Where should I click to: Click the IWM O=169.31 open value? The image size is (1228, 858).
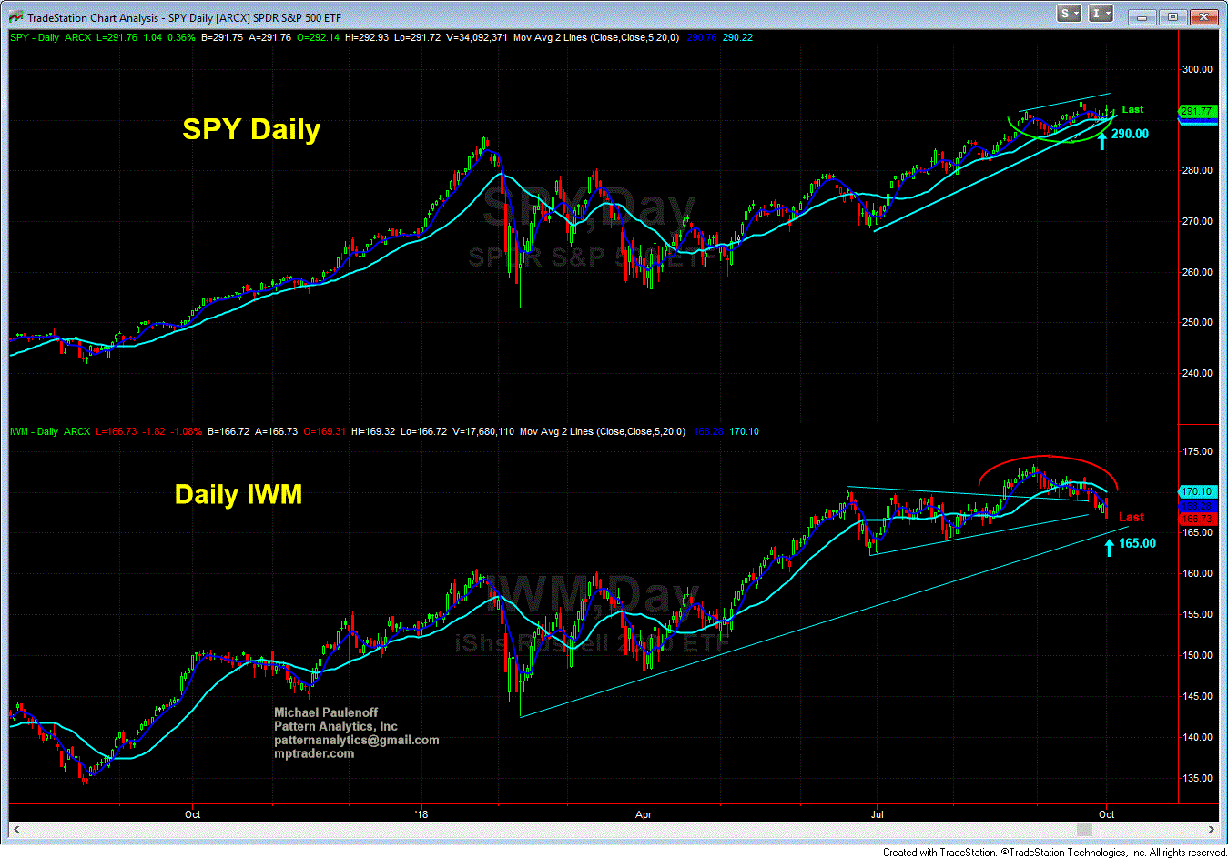[x=324, y=431]
